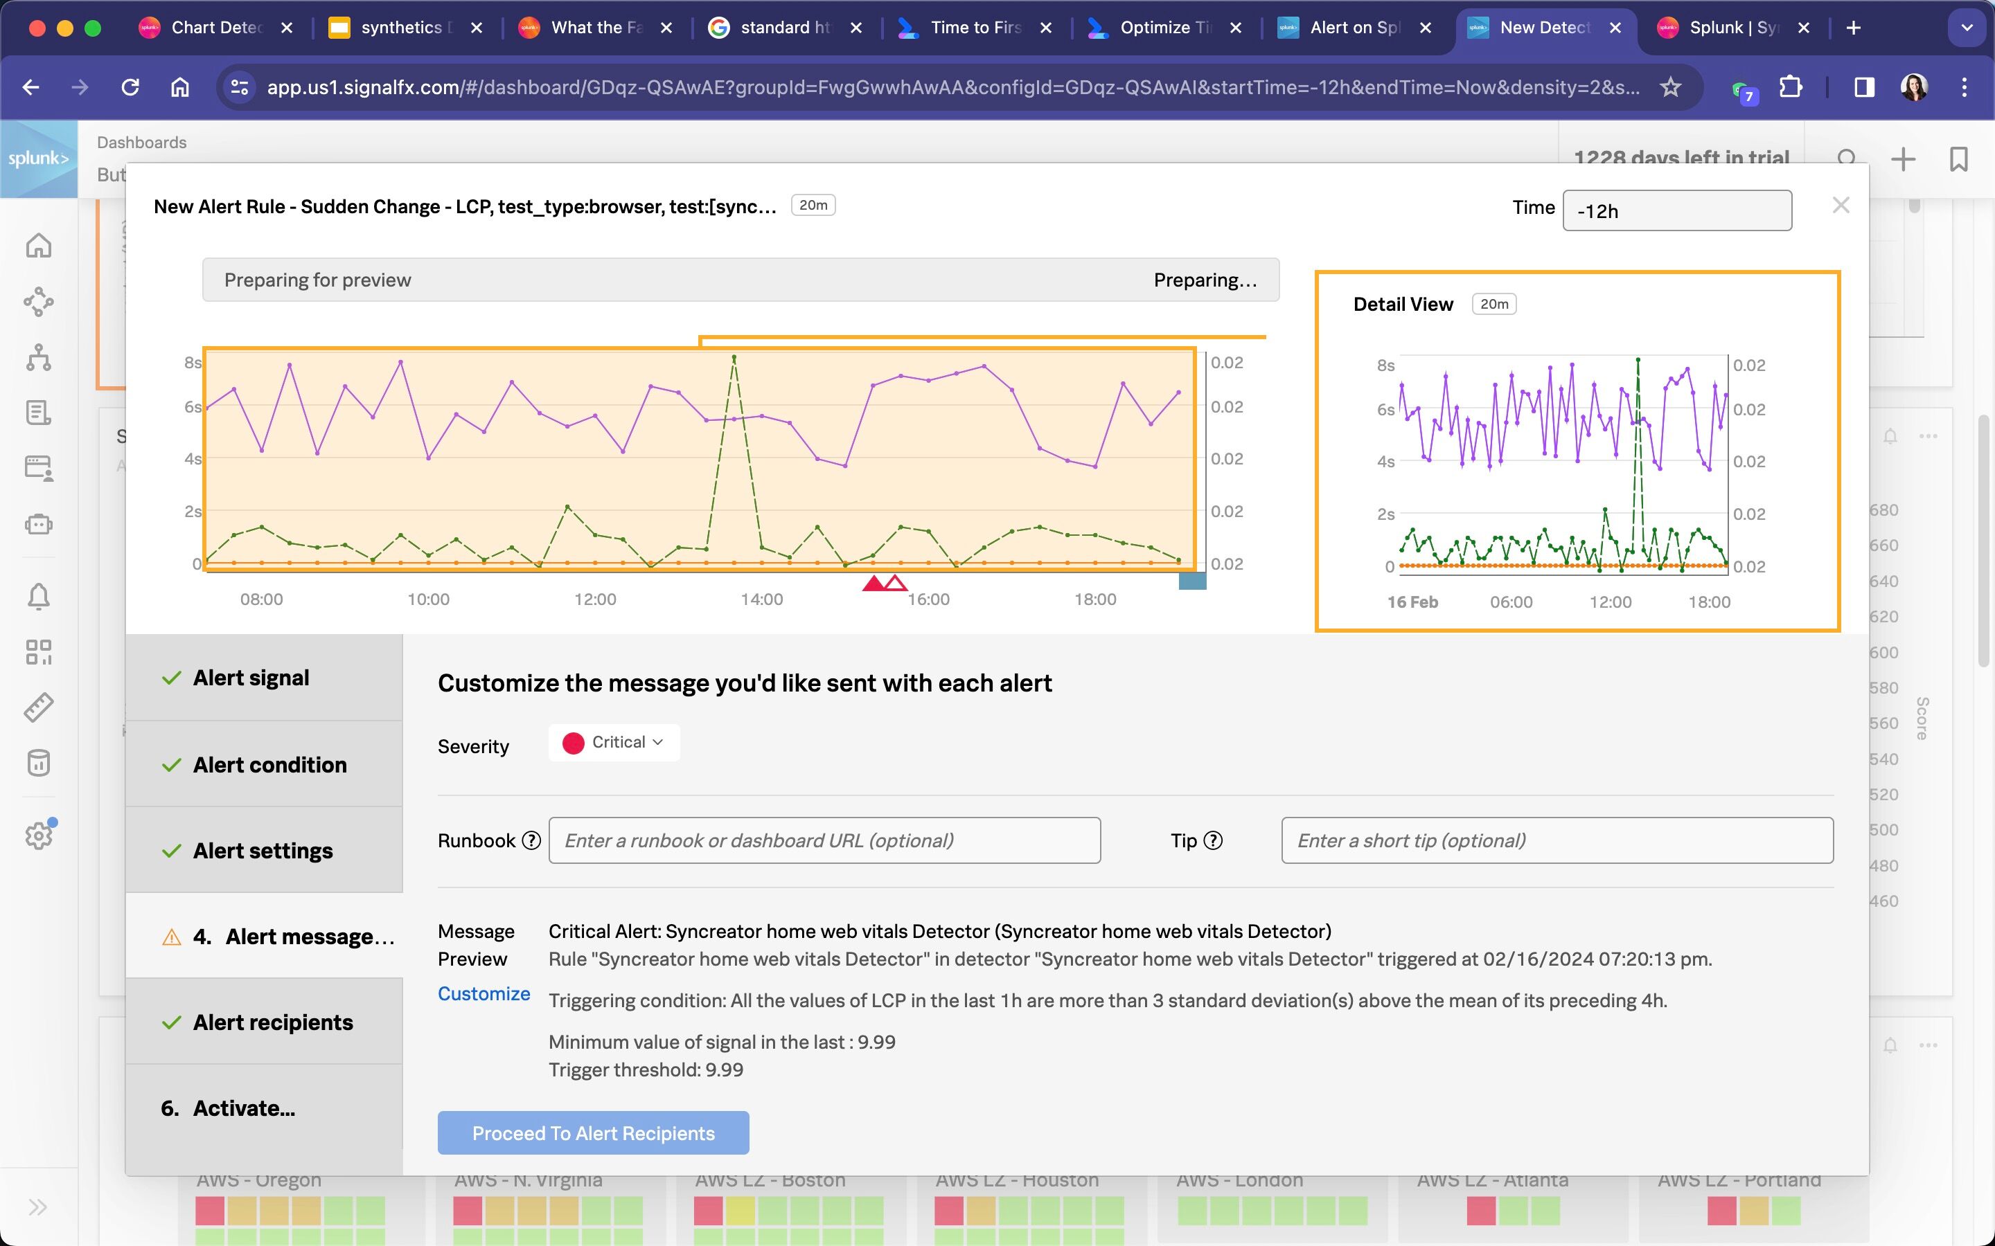Click the Tip help question mark icon

click(1214, 840)
